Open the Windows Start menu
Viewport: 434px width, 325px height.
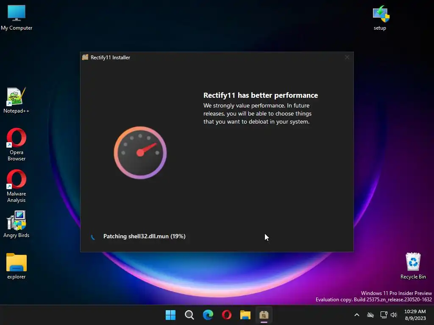tap(170, 315)
